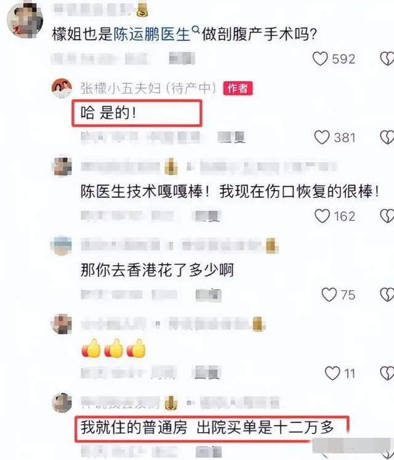394x460 pixels.
Task: Tap comment about 十二万多 hospital bill
Action: [x=207, y=427]
